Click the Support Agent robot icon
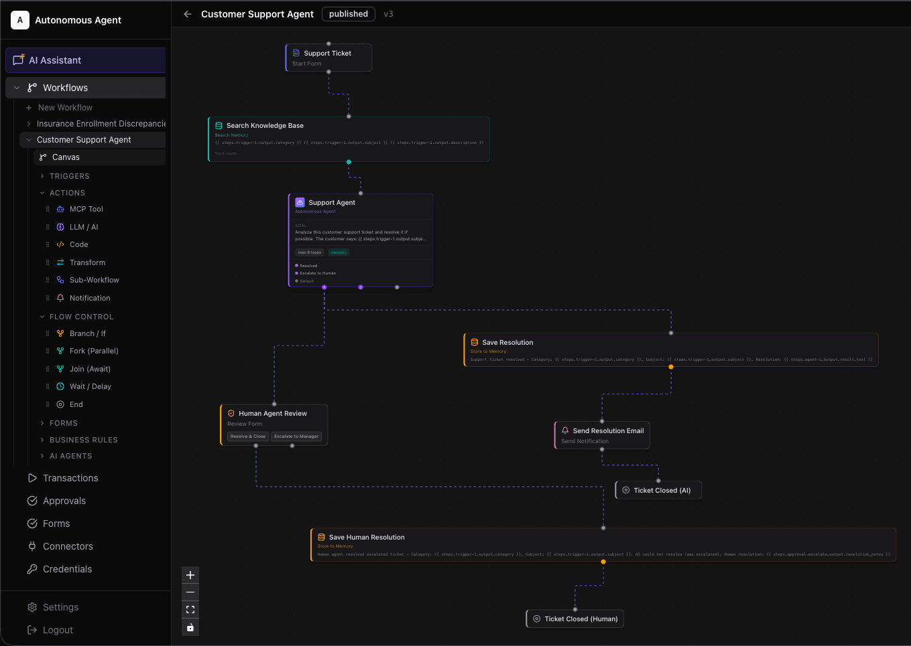Viewport: 911px width, 646px height. (x=300, y=202)
